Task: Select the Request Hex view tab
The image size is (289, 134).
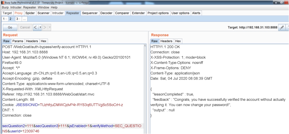Action: click(44, 41)
